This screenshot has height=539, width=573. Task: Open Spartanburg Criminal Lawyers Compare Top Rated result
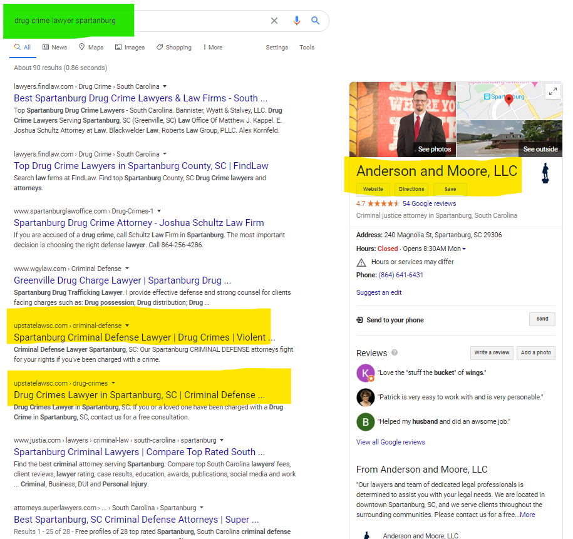[x=139, y=452]
